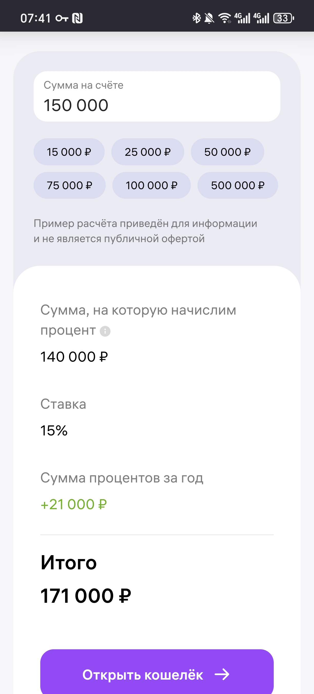Select the 15 000 ₽ preset amount
Viewport: 314px width, 694px height.
[69, 152]
